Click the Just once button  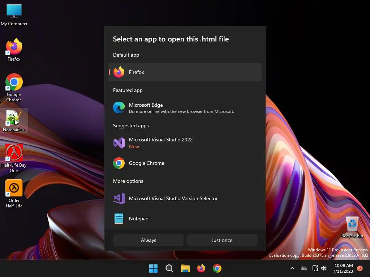(222, 240)
